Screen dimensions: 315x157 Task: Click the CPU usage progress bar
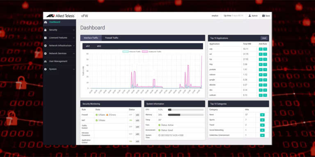point(186,110)
